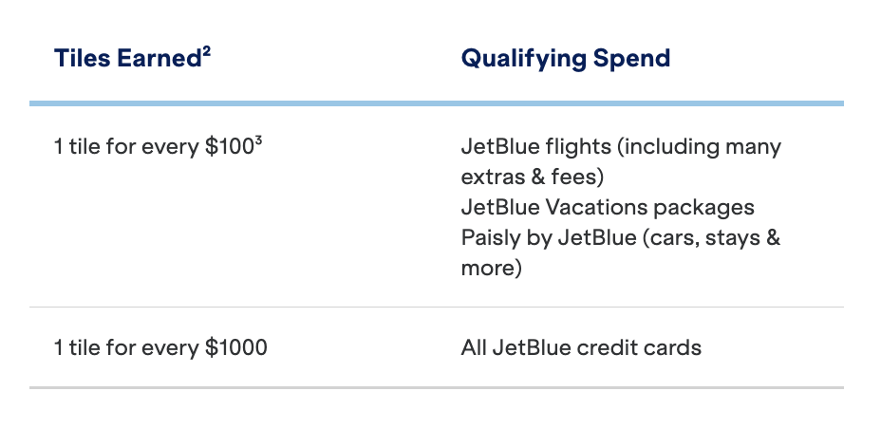Screen dimensions: 881x429
Task: Click the gray divider between table rows
Action: (436, 308)
